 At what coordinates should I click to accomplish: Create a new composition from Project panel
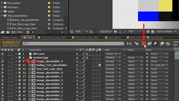(x=13, y=32)
